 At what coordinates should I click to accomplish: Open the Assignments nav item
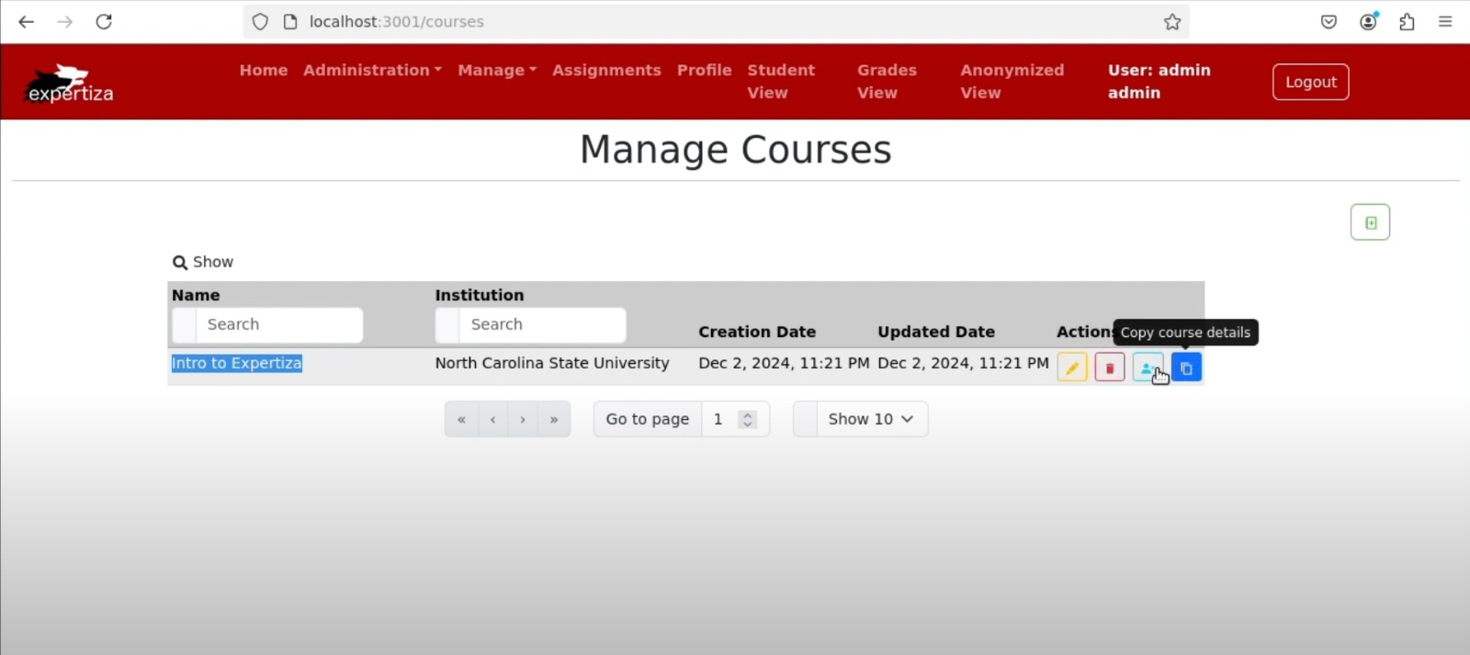click(606, 71)
